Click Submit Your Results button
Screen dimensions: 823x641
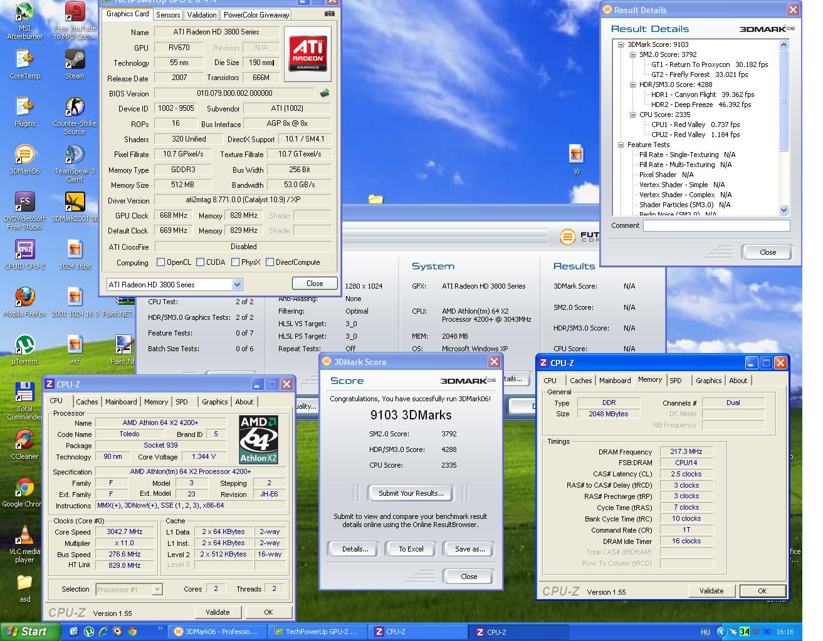pos(411,493)
